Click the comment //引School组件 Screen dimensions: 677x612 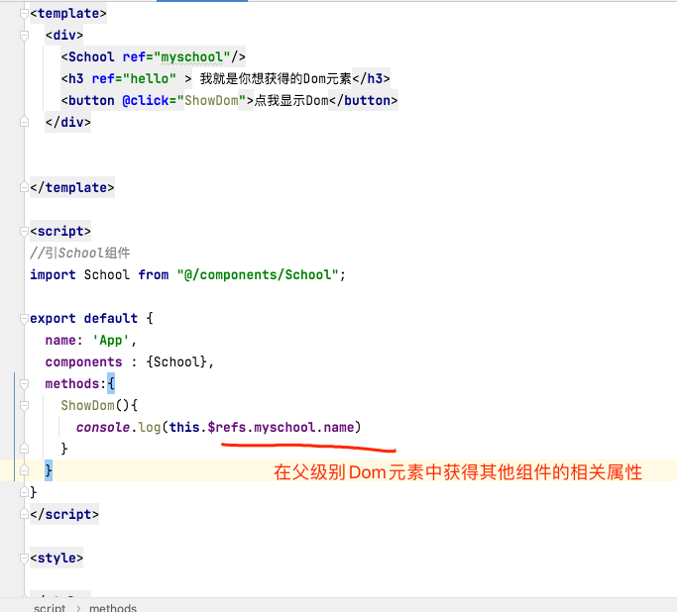click(x=80, y=253)
